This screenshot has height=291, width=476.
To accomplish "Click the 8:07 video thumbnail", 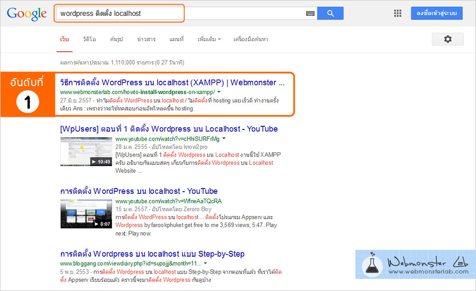I will pyautogui.click(x=86, y=213).
